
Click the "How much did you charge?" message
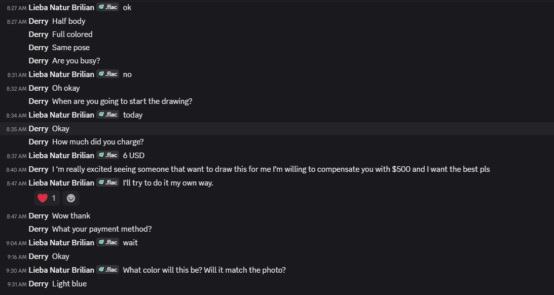click(x=98, y=142)
